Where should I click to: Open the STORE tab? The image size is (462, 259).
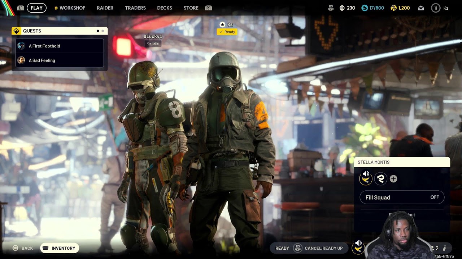pos(191,8)
